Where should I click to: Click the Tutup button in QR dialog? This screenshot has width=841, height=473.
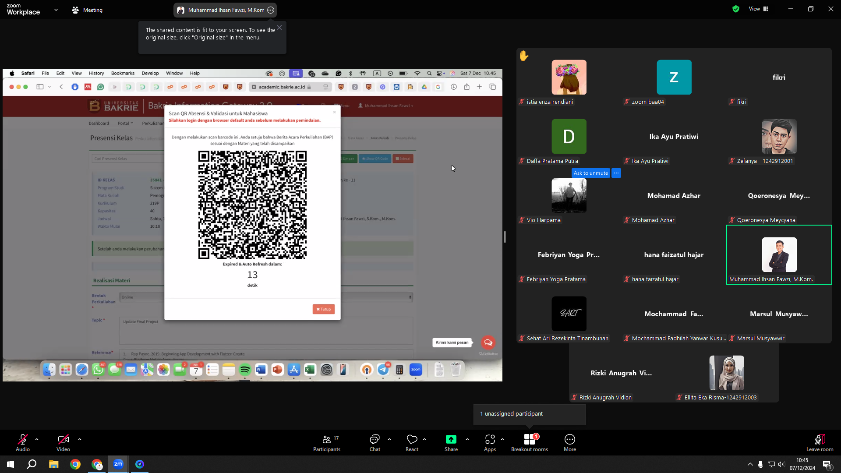click(x=324, y=309)
